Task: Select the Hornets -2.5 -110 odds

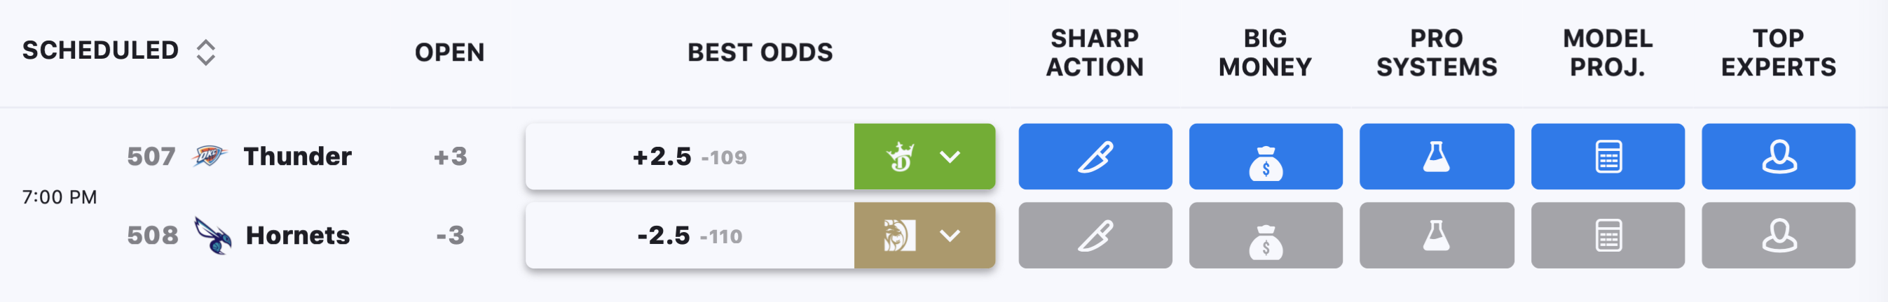Action: coord(690,236)
